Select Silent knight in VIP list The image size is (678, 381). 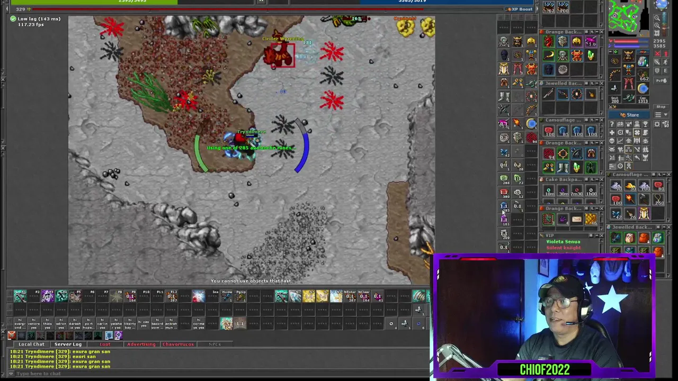pos(563,248)
